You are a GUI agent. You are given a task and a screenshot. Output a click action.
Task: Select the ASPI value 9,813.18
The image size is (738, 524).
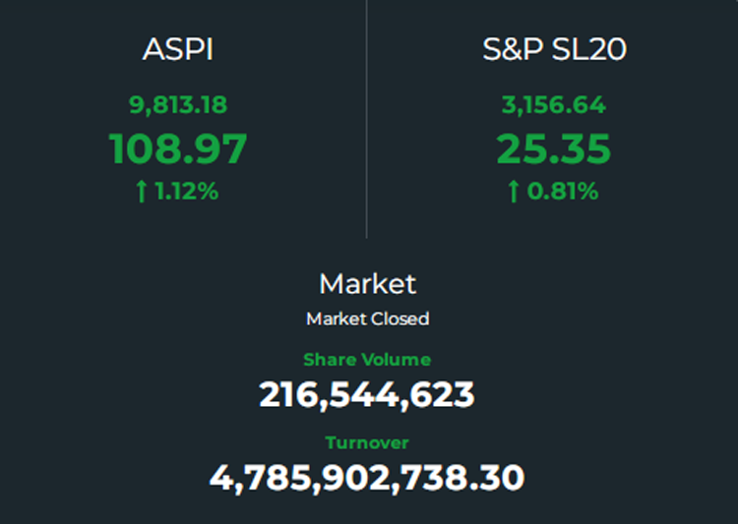tap(178, 105)
